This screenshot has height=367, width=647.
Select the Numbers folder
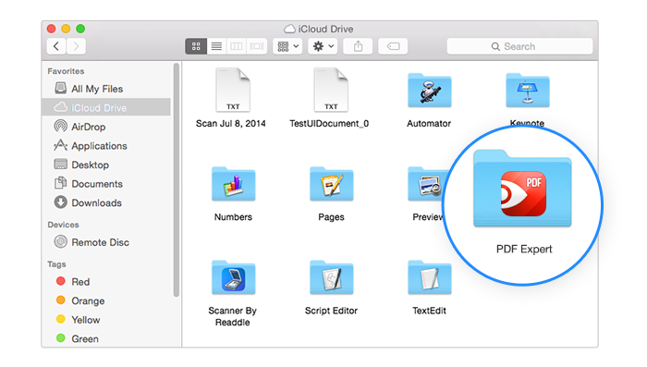pos(233,184)
